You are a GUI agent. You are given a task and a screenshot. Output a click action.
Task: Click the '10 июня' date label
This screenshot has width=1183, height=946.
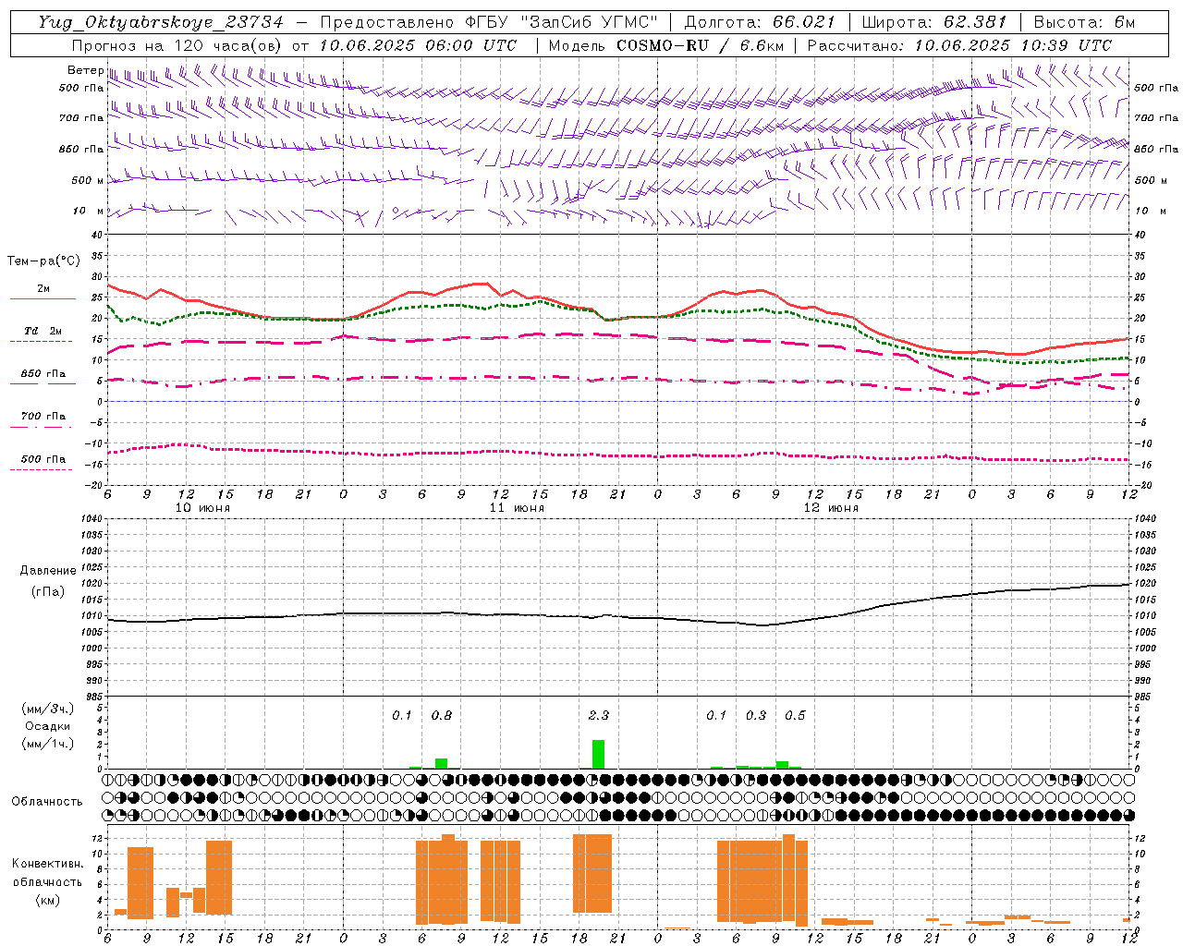(203, 507)
